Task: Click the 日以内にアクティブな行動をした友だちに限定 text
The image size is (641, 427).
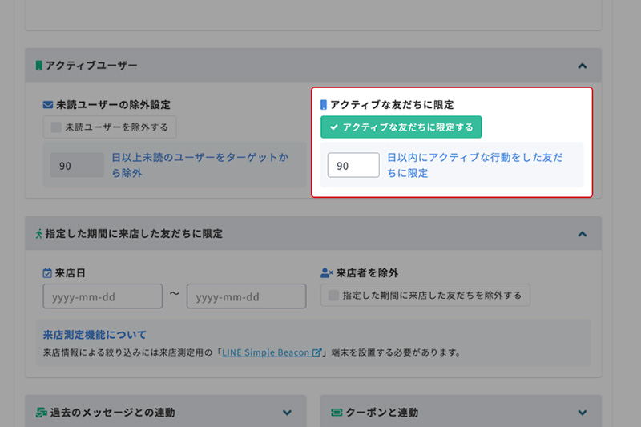Action: 475,165
